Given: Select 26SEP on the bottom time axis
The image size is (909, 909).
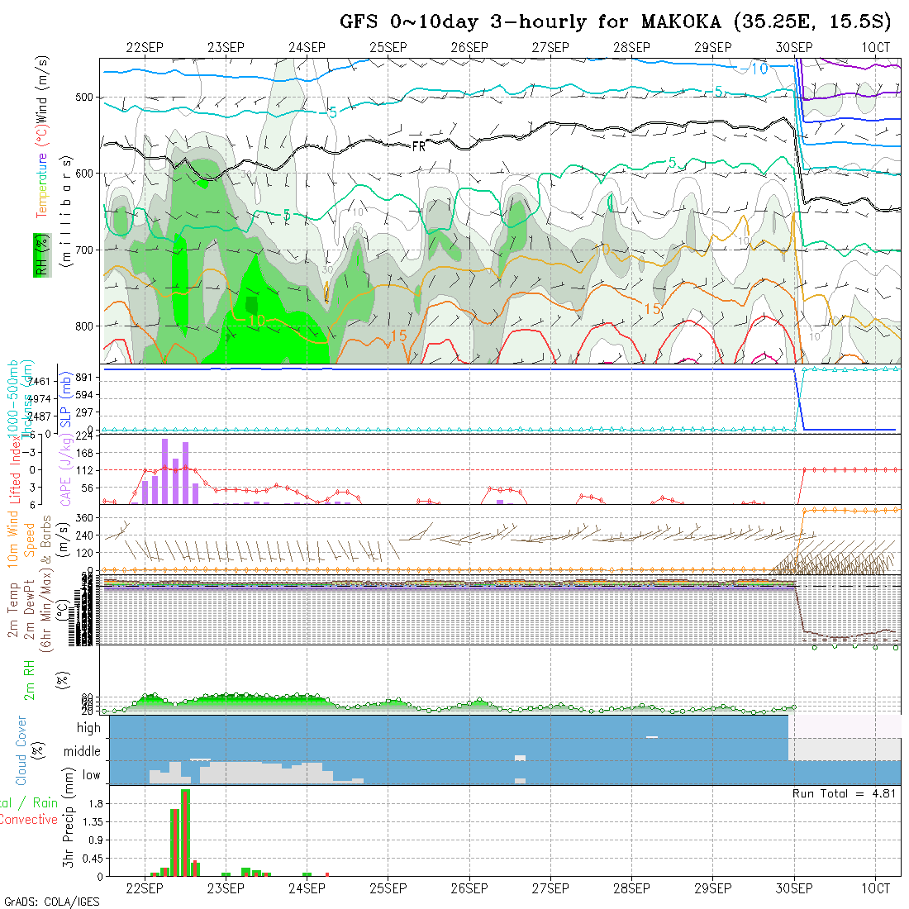Looking at the screenshot, I should click(x=469, y=888).
